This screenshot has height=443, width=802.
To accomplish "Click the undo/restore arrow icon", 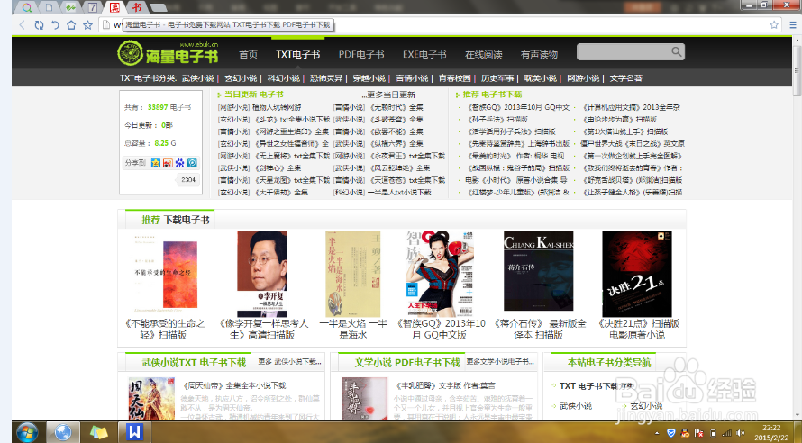I will (55, 24).
